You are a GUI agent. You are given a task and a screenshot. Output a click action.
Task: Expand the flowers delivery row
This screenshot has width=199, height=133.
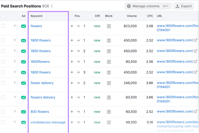[15, 97]
